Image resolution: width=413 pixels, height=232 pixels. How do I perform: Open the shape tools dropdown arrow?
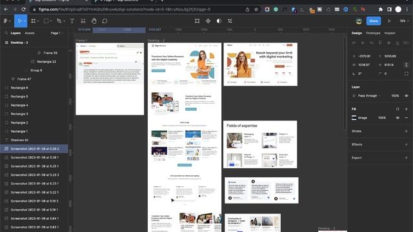(x=51, y=21)
